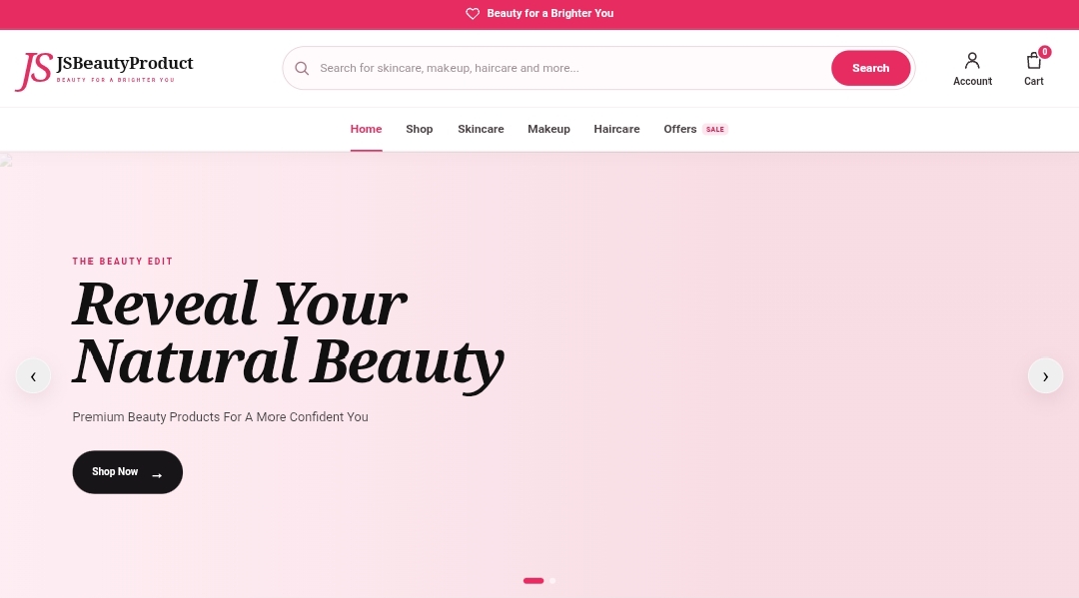This screenshot has height=598, width=1079.
Task: Click 'Premium Beauty Products For A More Confident You' text
Action: pyautogui.click(x=220, y=417)
